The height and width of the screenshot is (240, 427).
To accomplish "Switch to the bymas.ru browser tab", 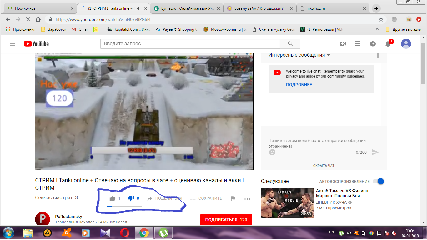I will (x=187, y=8).
